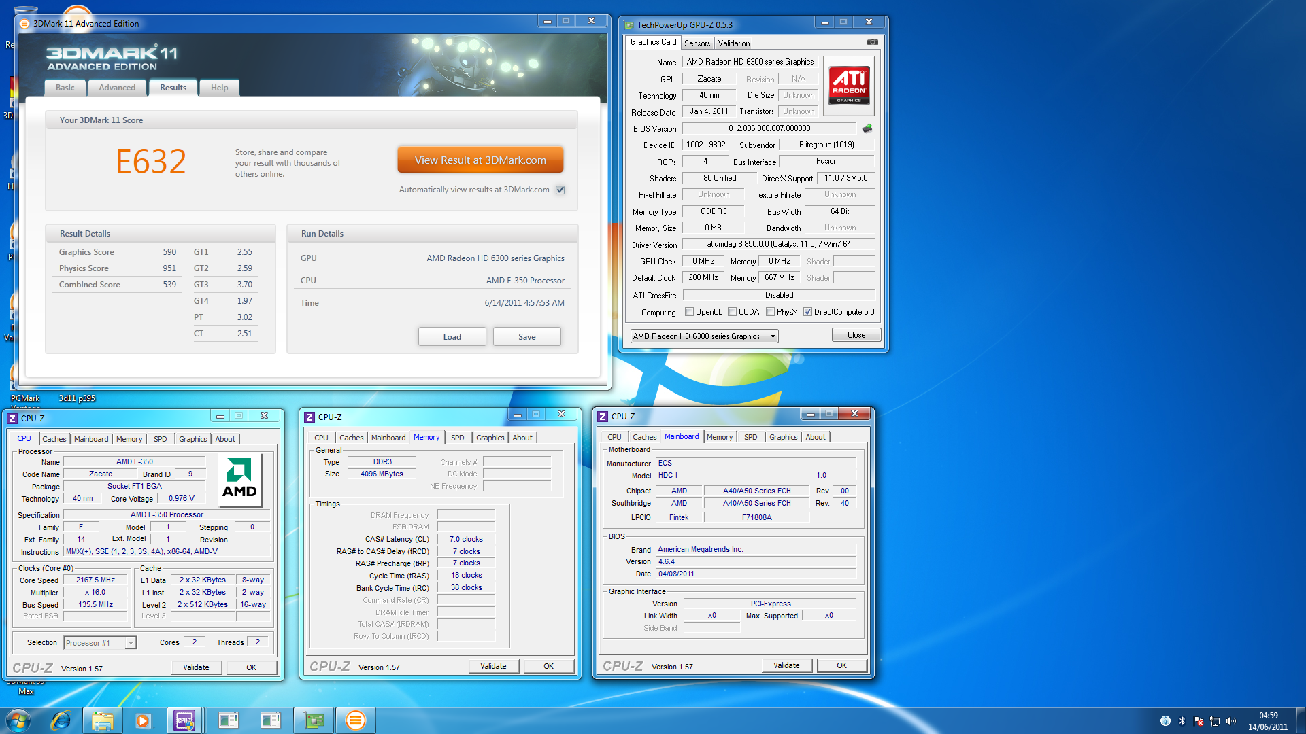Open the volume speaker tray icon
The height and width of the screenshot is (734, 1306).
(1231, 721)
